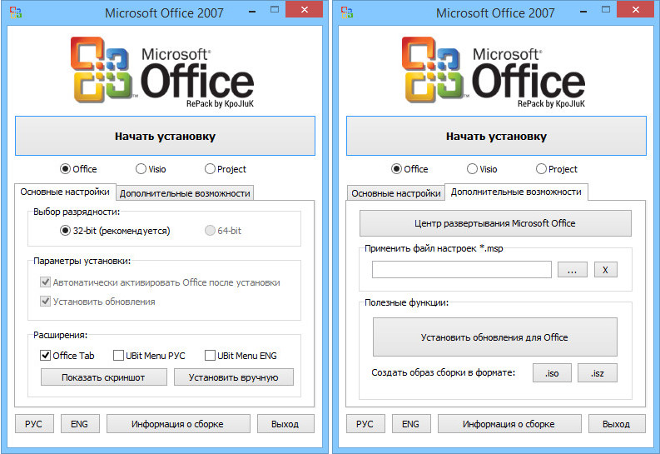Screen dimensions: 660x454
Task: Clear the .msp file with X button
Action: click(x=605, y=270)
